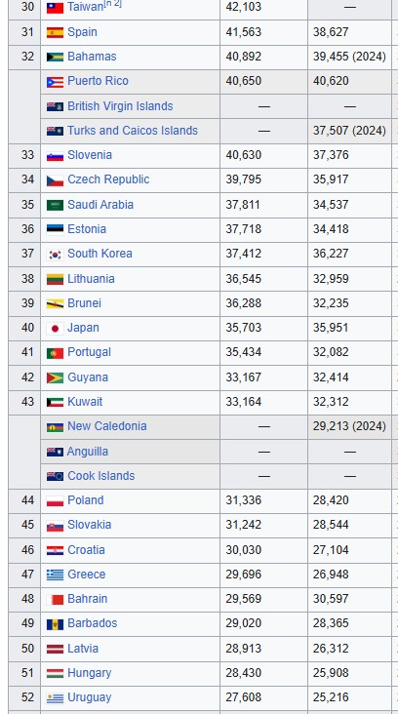
Task: Click the Bahamas flag icon
Action: point(55,58)
